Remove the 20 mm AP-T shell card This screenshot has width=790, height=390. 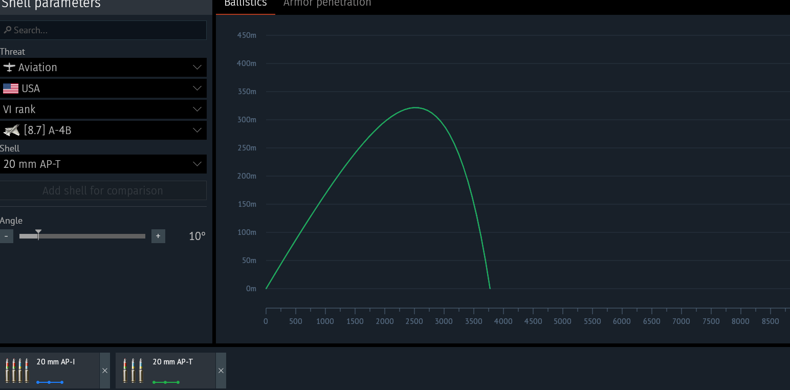click(221, 371)
